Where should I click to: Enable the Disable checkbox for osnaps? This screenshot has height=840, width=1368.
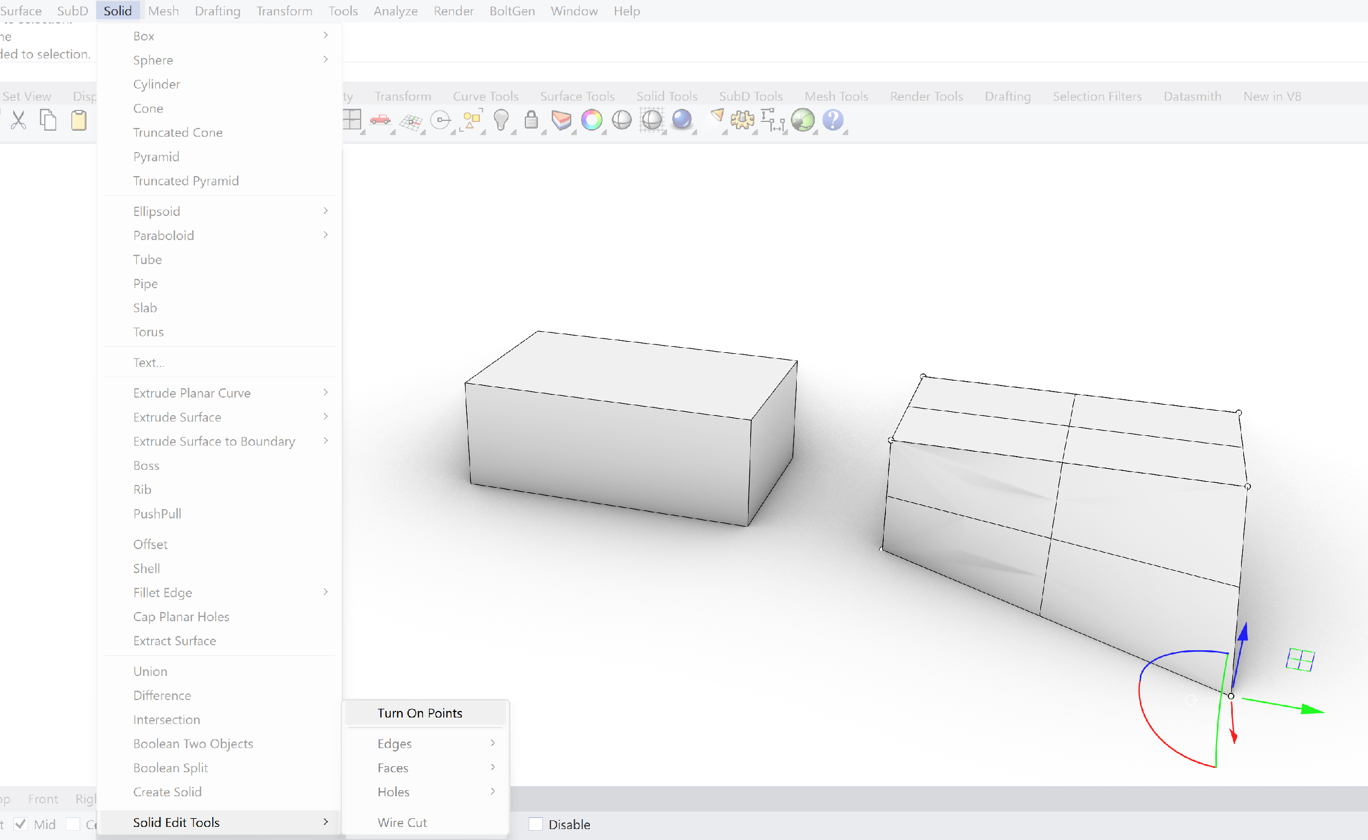535,825
